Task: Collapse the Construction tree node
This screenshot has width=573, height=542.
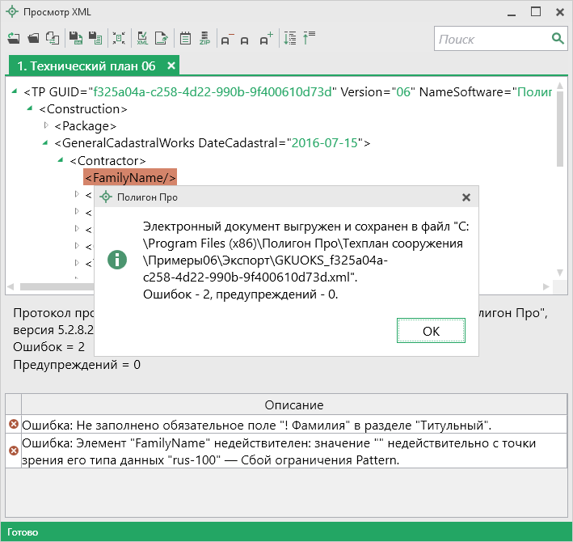Action: 30,108
